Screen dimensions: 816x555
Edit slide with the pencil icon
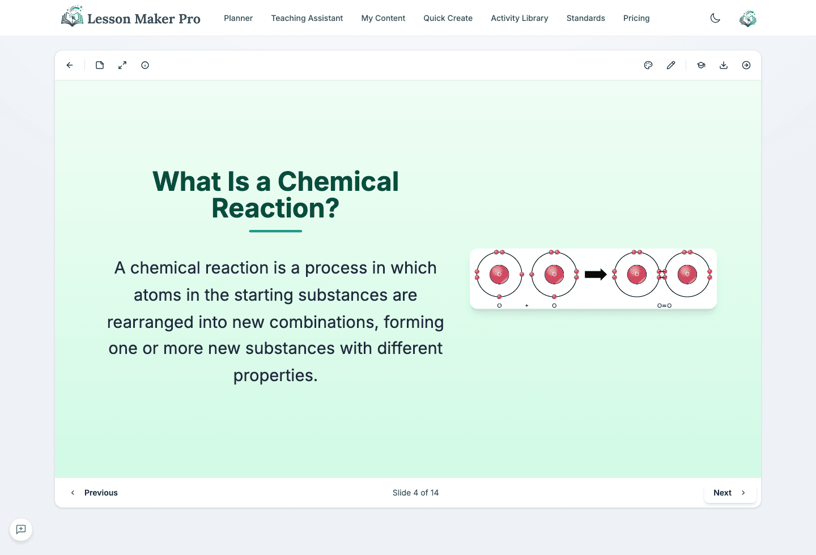(671, 65)
